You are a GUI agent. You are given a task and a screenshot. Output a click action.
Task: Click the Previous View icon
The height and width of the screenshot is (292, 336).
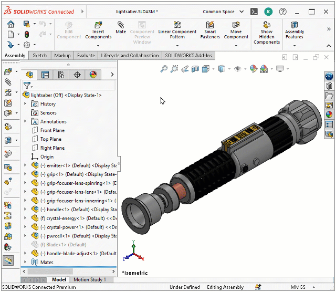pos(185,69)
